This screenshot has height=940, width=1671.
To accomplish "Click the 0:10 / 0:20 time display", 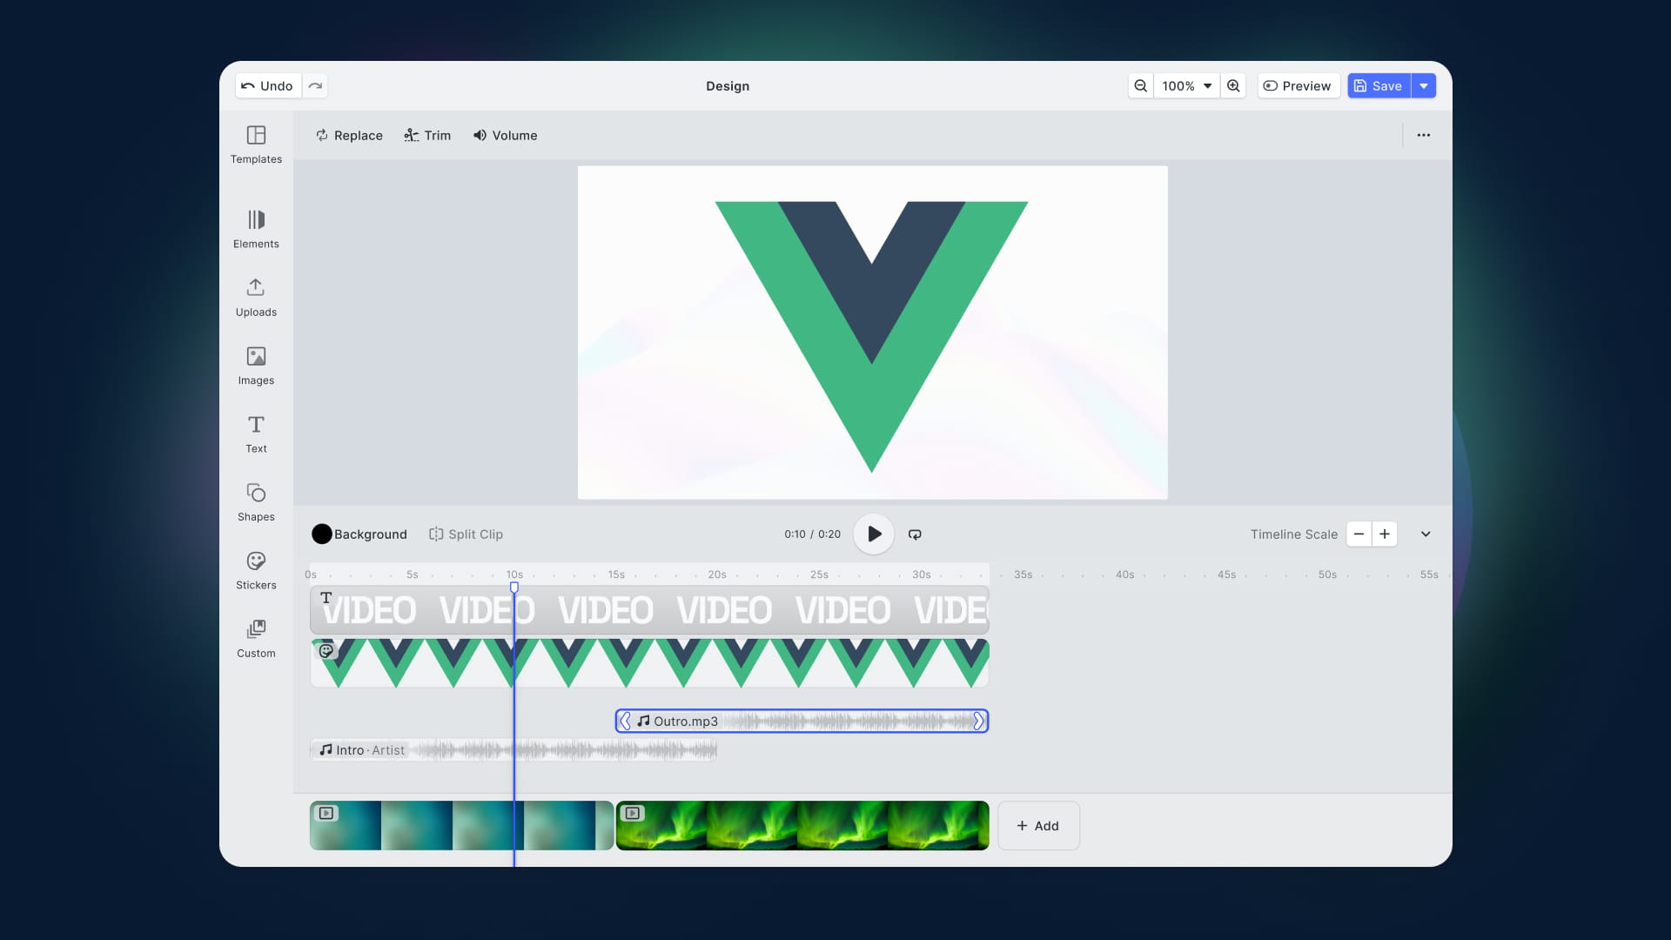I will click(x=812, y=534).
